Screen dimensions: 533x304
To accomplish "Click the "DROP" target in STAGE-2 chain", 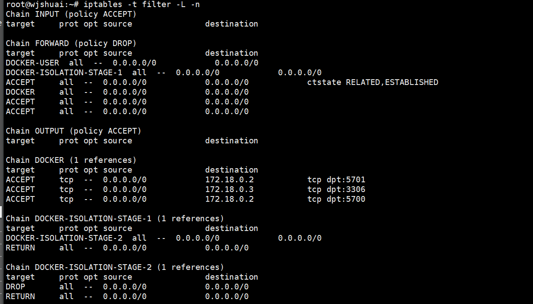I will (15, 287).
